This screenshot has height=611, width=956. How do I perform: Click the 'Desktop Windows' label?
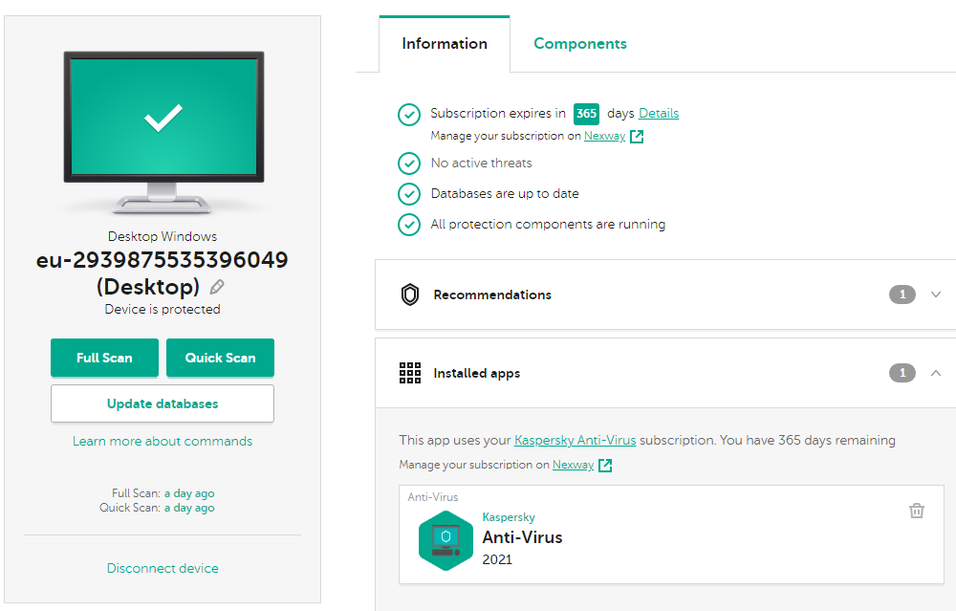pyautogui.click(x=163, y=236)
